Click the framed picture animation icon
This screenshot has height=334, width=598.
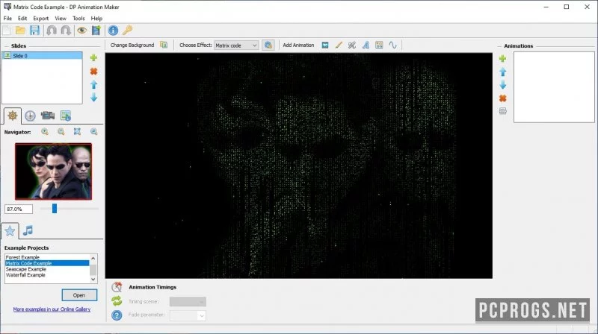click(x=379, y=45)
